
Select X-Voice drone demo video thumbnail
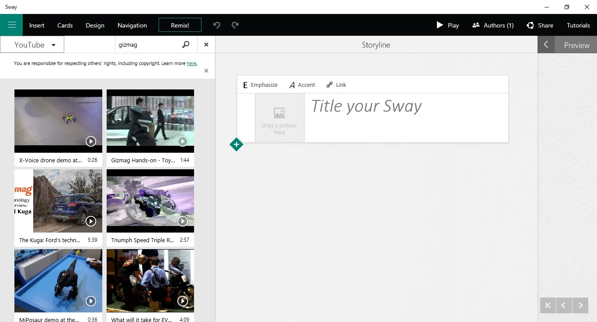(x=58, y=121)
